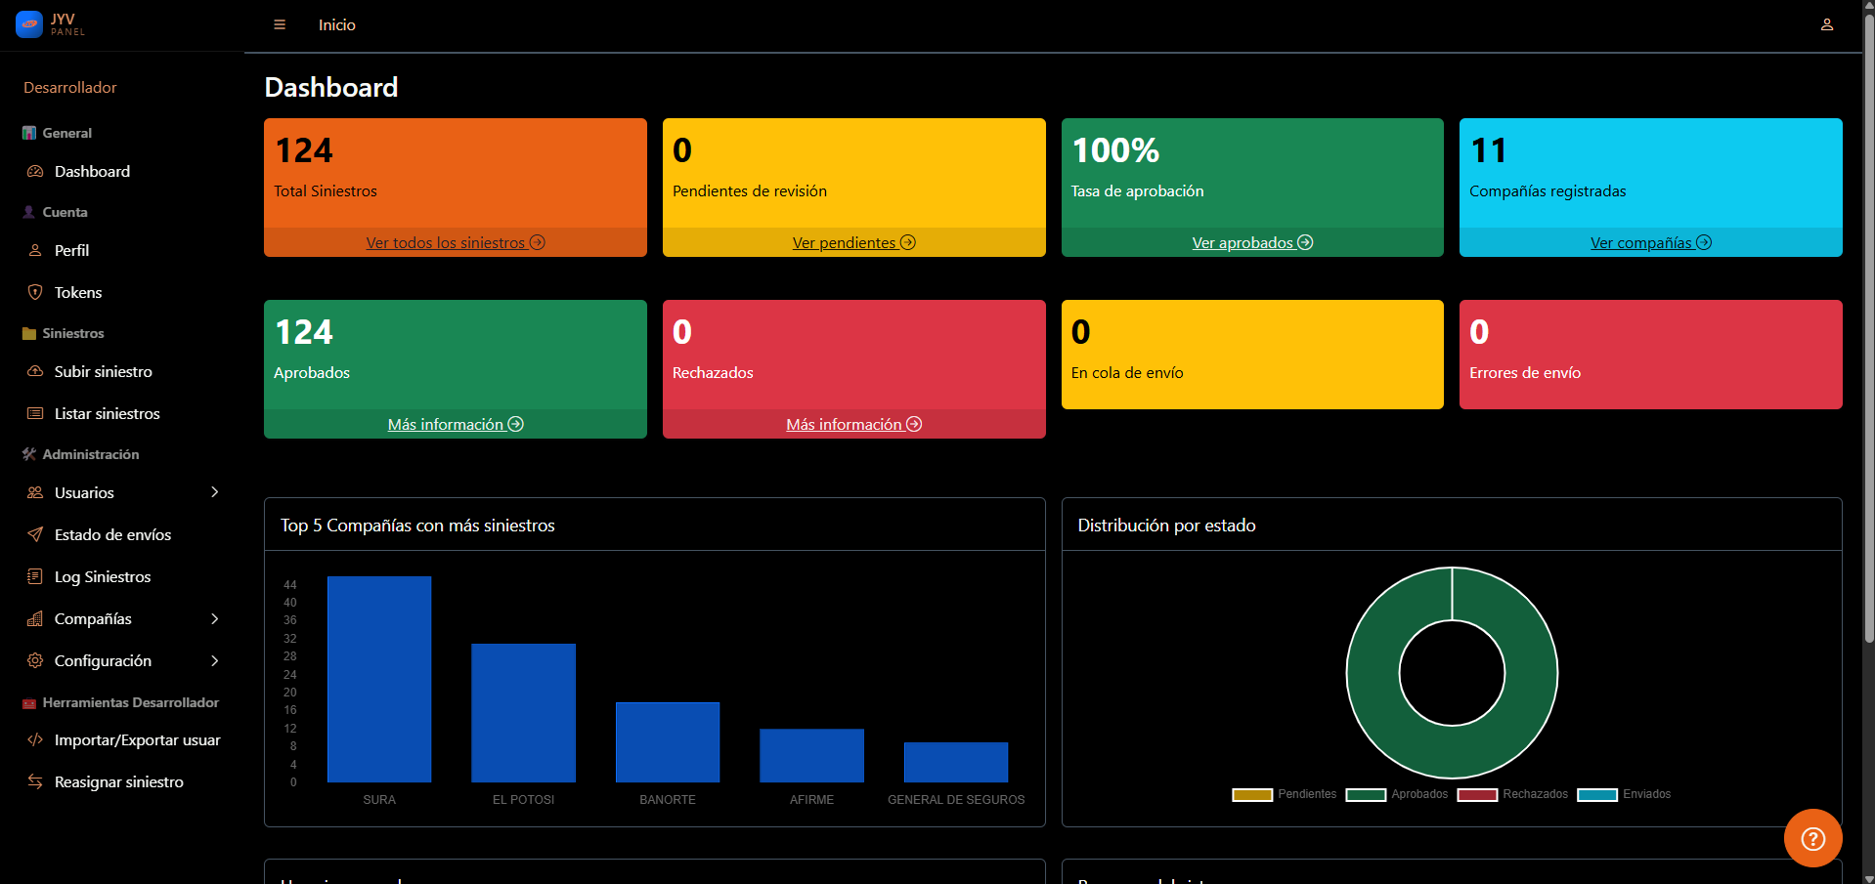Toggle Enviados legend in the donut chart
The width and height of the screenshot is (1875, 884).
[x=1624, y=794]
